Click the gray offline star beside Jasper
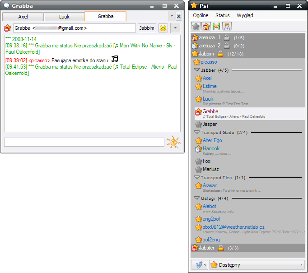The image size is (308, 273). [x=199, y=124]
